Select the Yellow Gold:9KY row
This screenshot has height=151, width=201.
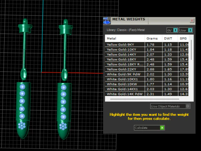pyautogui.click(x=147, y=44)
